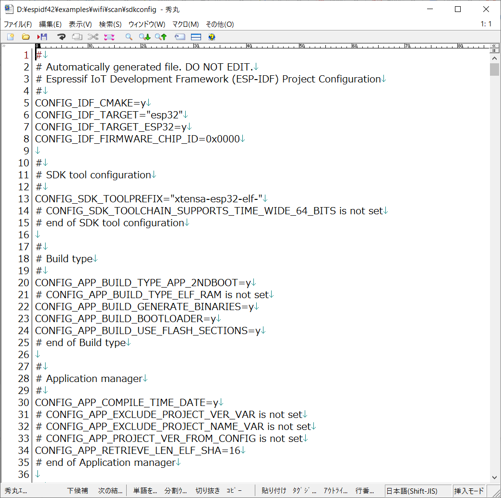Image resolution: width=501 pixels, height=498 pixels.
Task: Open the 表示(V) menu
Action: pyautogui.click(x=80, y=24)
